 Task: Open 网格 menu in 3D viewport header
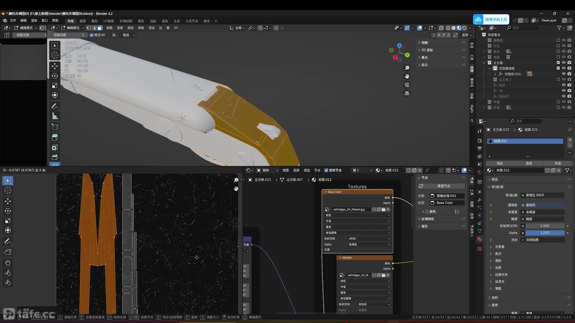point(141,28)
